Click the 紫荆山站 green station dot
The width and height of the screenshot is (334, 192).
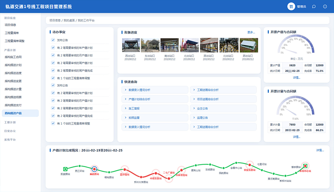click(196, 165)
